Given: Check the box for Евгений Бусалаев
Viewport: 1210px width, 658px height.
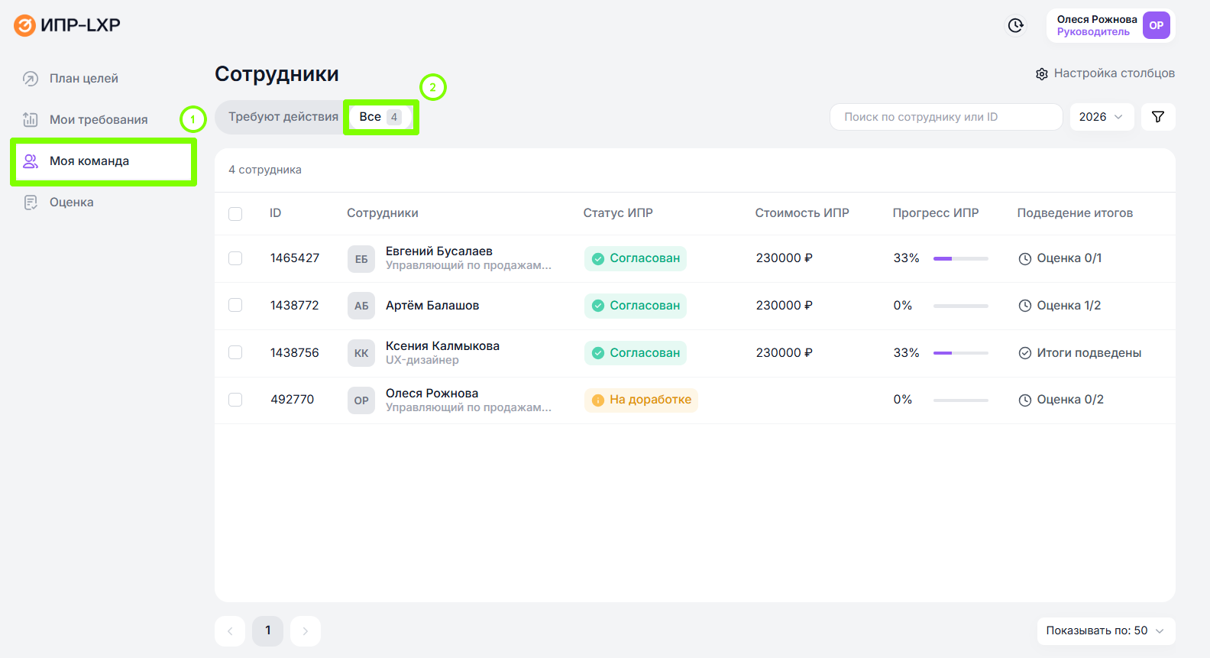Looking at the screenshot, I should tap(235, 258).
